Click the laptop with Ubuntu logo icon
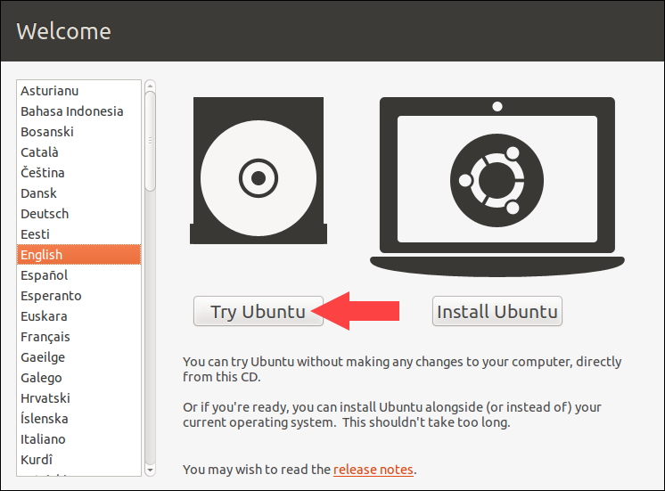The image size is (665, 491). tap(497, 186)
